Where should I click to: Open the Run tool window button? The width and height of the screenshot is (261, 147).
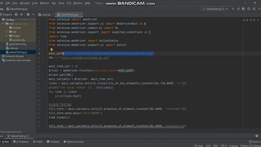click(x=5, y=142)
